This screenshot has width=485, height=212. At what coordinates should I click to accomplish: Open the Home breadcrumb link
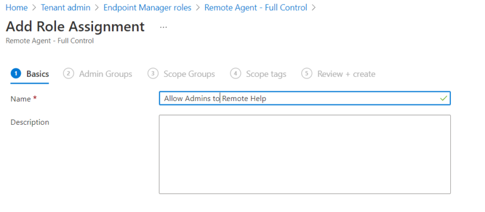point(17,8)
